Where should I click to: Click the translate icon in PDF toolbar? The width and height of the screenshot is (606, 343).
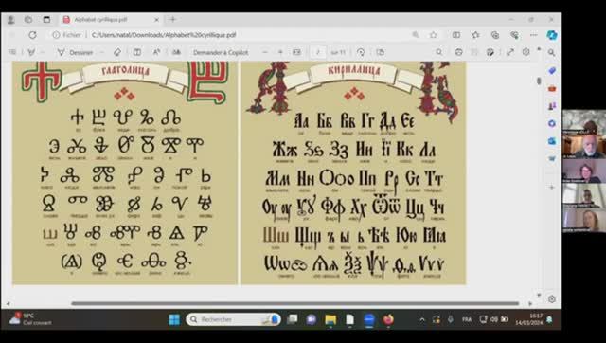pyautogui.click(x=177, y=52)
